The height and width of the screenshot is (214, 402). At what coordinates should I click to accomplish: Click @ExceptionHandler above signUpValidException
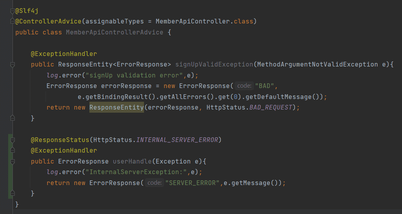(x=64, y=54)
